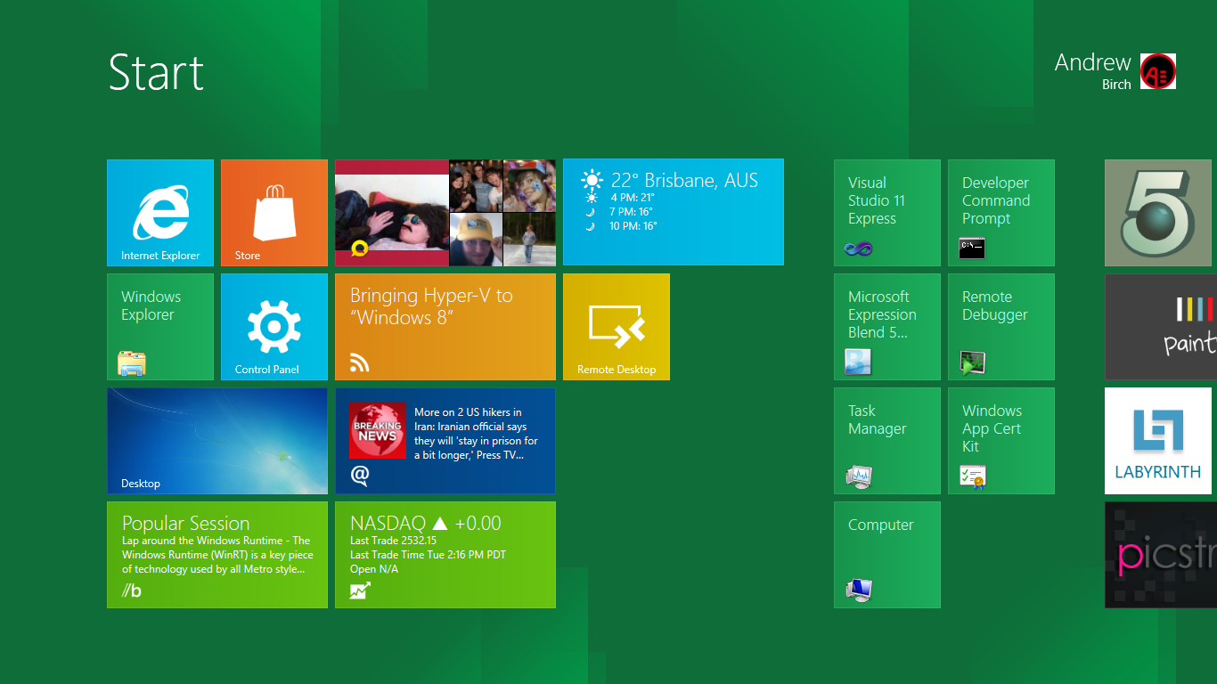1217x684 pixels.
Task: Open the Internet Explorer tile
Action: click(160, 213)
